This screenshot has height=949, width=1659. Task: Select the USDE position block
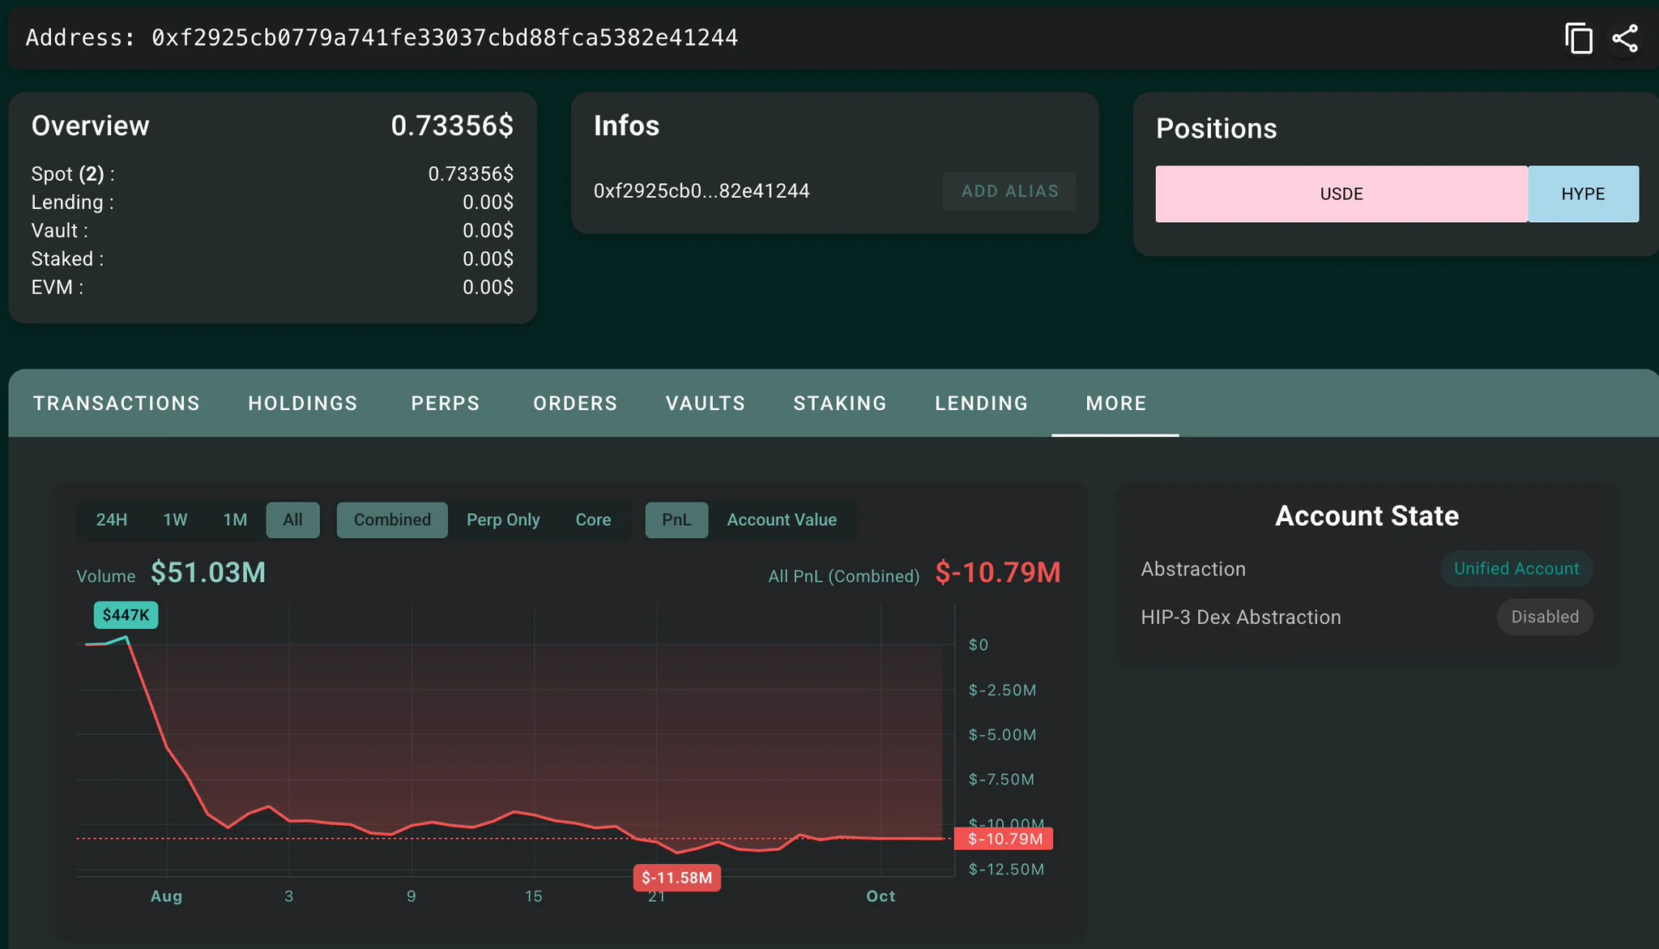(1341, 194)
